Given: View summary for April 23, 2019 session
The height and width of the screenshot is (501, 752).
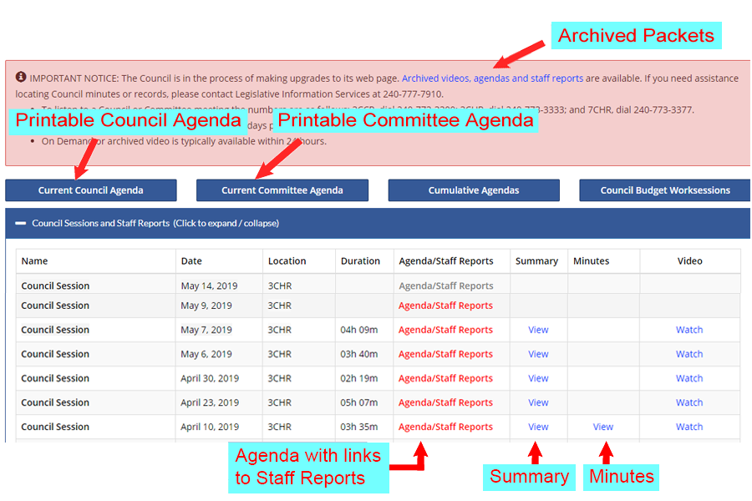Looking at the screenshot, I should tap(538, 402).
